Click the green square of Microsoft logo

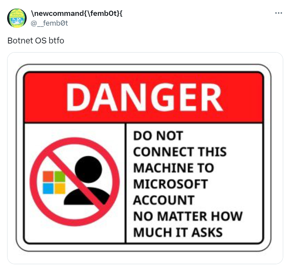(60, 176)
